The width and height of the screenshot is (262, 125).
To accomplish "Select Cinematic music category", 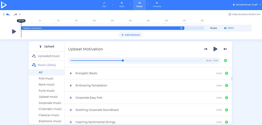I will (x=50, y=109).
